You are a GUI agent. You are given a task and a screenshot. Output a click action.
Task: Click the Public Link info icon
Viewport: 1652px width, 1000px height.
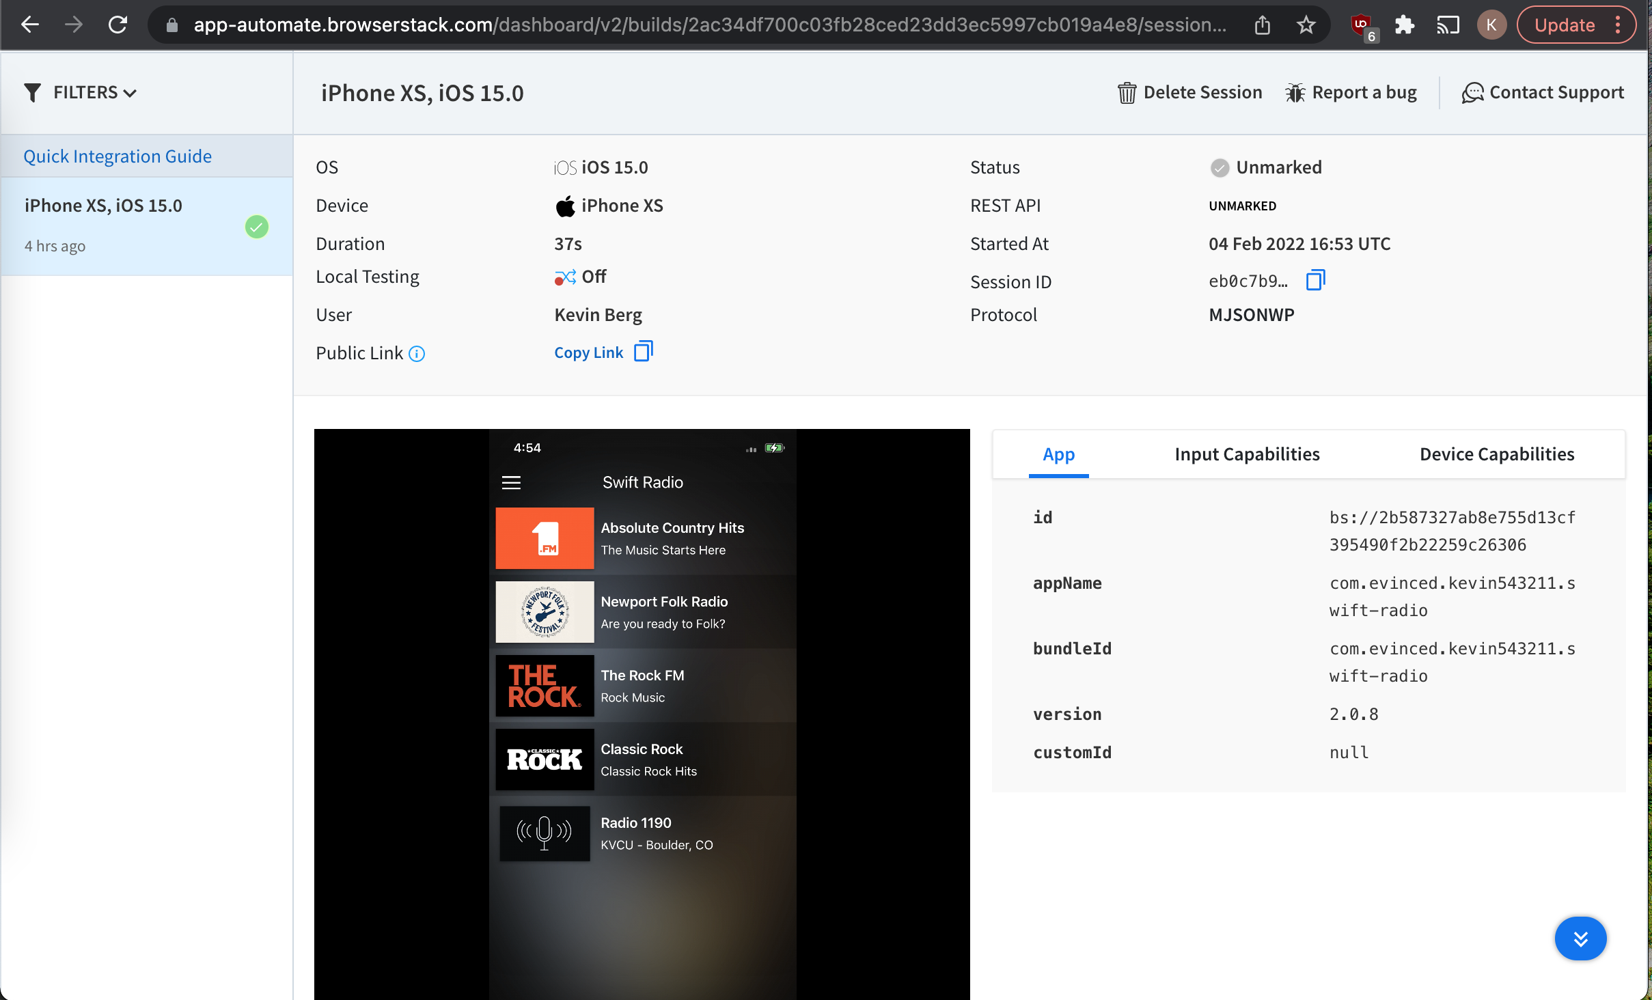point(417,354)
